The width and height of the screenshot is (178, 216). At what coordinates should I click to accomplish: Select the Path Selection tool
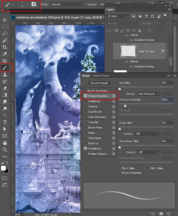5,129
